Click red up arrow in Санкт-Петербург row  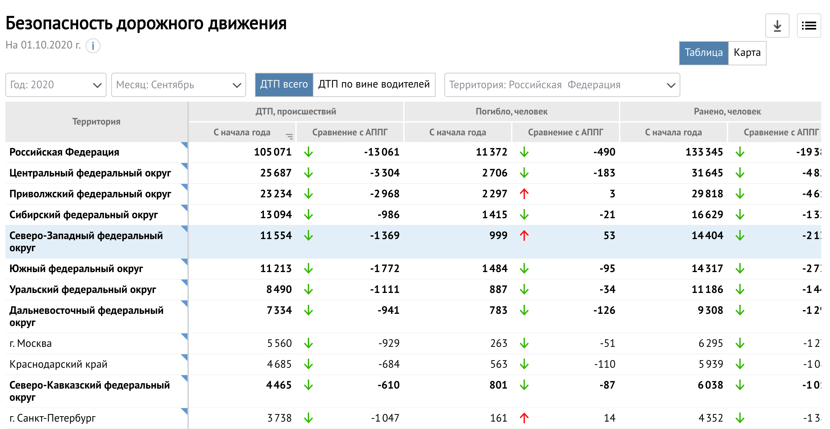click(524, 418)
